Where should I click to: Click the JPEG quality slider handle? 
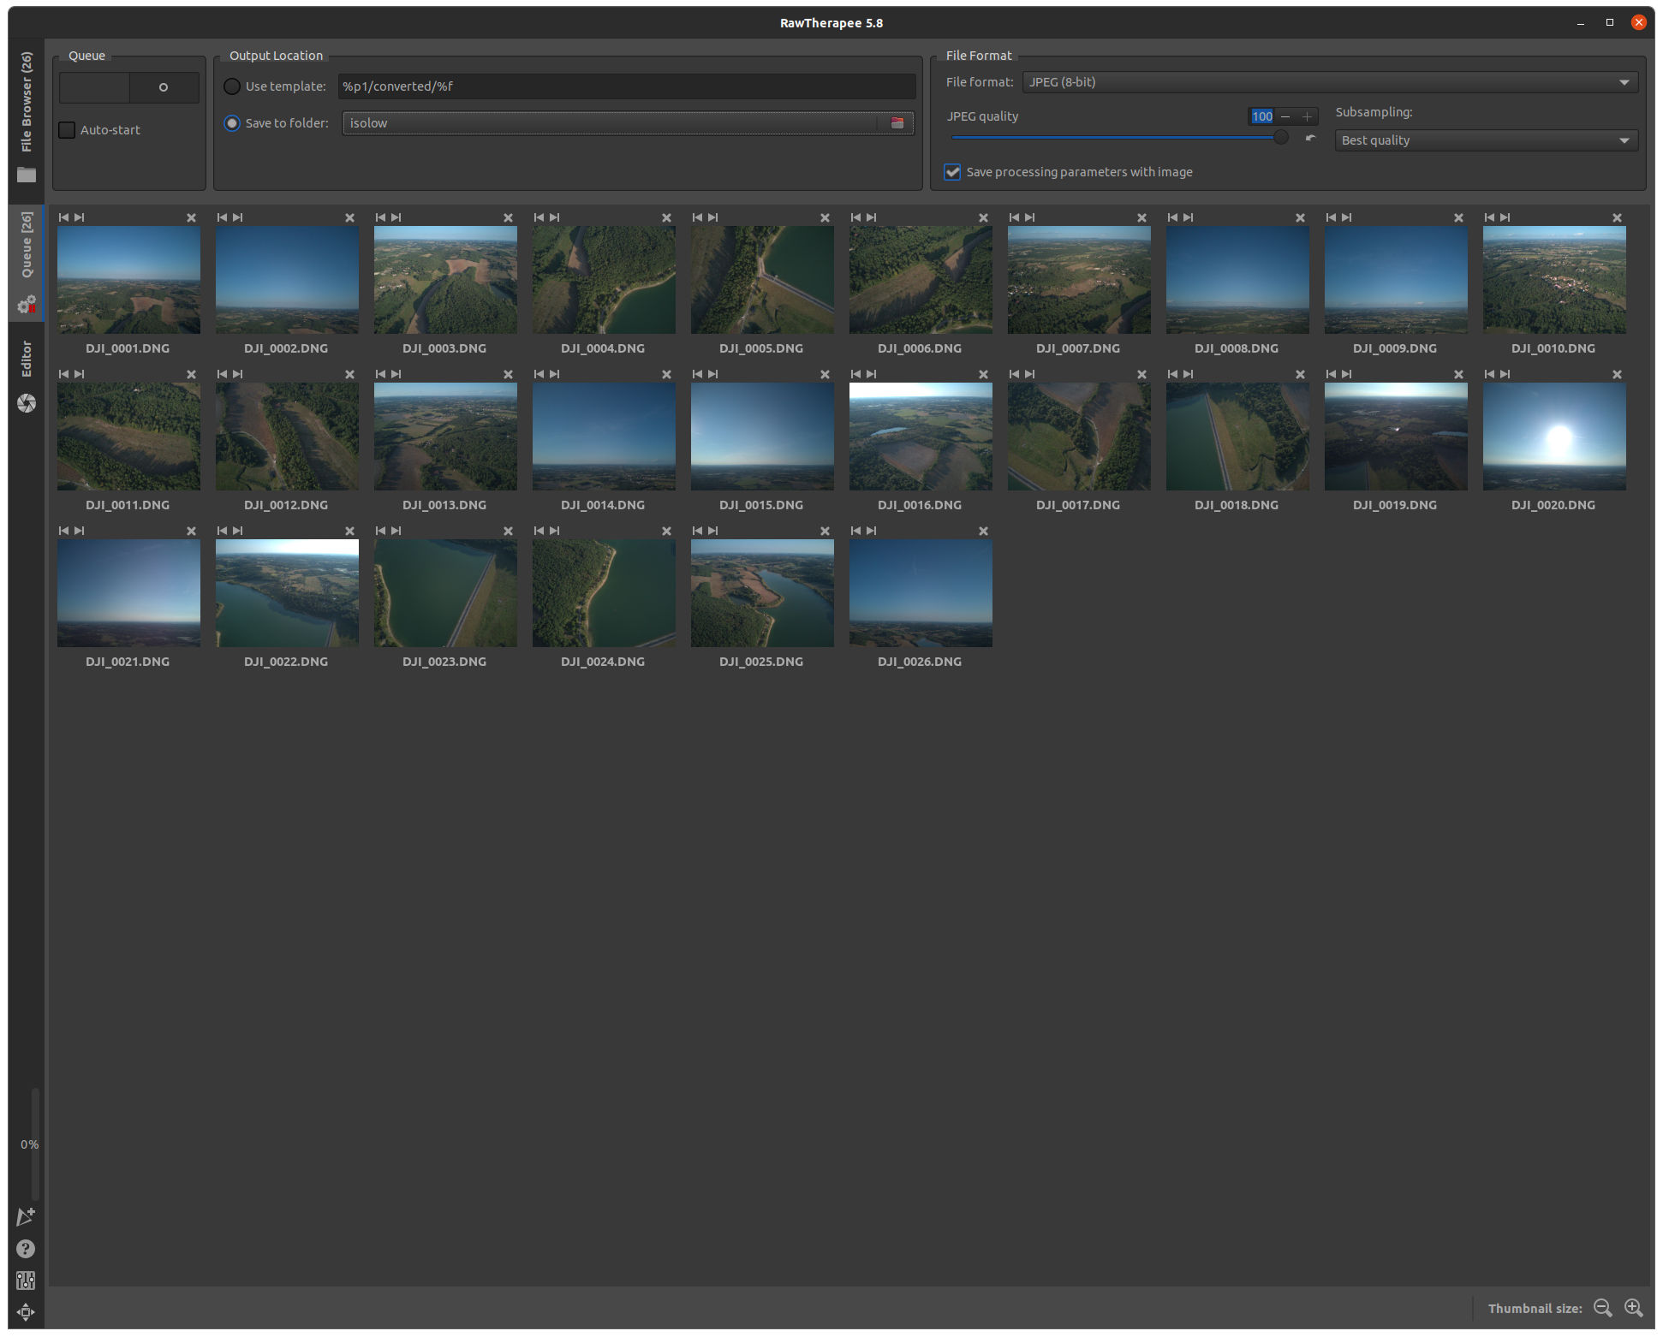(1281, 137)
